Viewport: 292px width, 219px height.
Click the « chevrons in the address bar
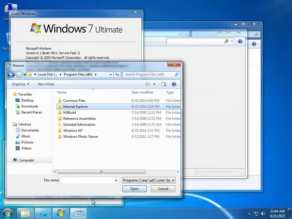click(35, 74)
